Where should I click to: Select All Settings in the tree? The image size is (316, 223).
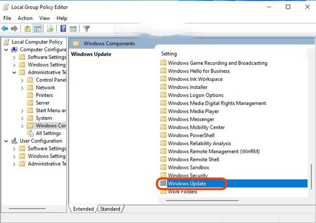click(48, 133)
